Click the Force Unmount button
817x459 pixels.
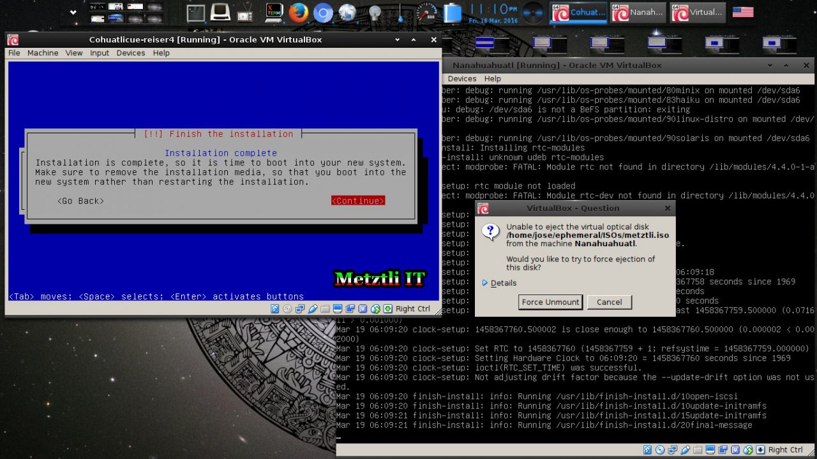tap(550, 302)
